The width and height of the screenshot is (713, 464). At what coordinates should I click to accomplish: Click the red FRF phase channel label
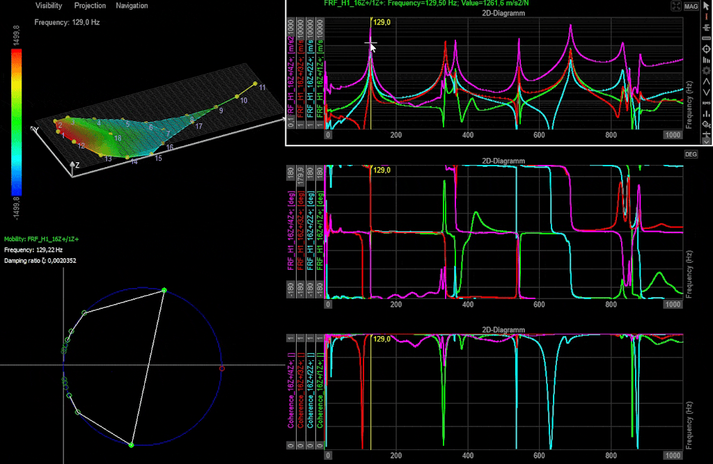tap(300, 230)
